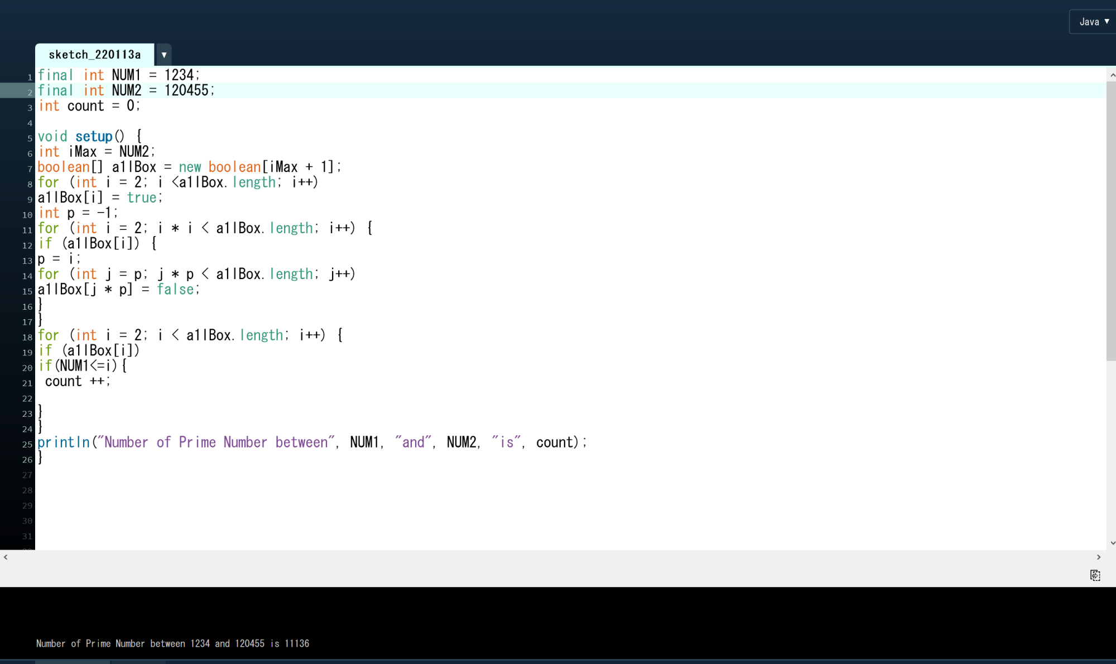Click line number 4 in the gutter
Viewport: 1116px width, 664px height.
[30, 123]
